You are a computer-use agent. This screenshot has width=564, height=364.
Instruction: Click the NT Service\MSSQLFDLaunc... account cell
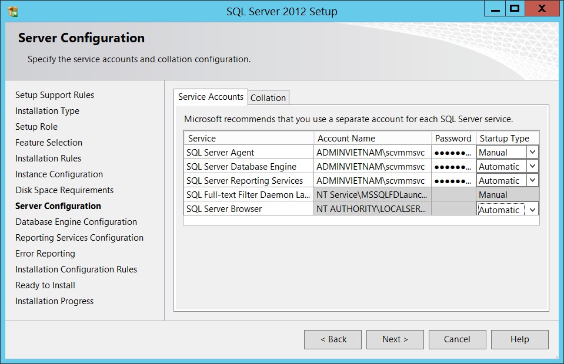372,194
